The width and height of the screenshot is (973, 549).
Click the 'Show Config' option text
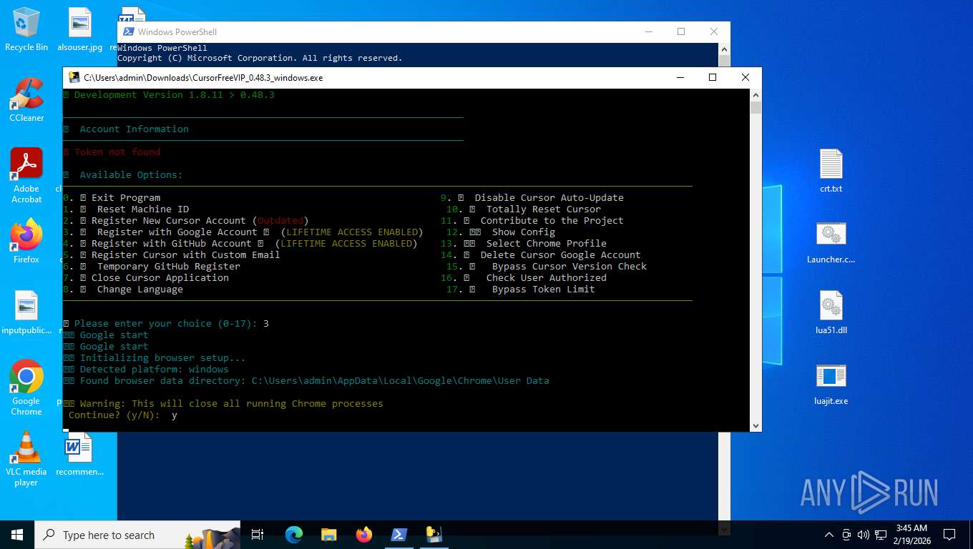tap(524, 232)
